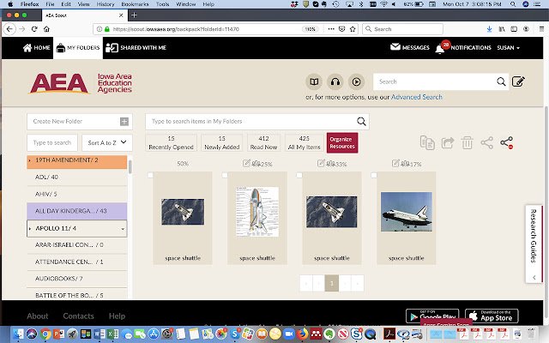Screen dimensions: 549x343
Task: Click the Firefox back arrow button
Action: coord(9,29)
